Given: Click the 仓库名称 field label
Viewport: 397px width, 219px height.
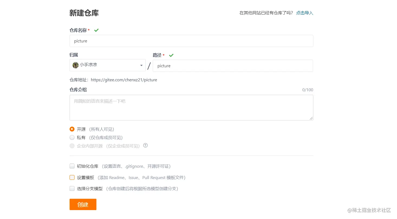Looking at the screenshot, I should [x=78, y=30].
